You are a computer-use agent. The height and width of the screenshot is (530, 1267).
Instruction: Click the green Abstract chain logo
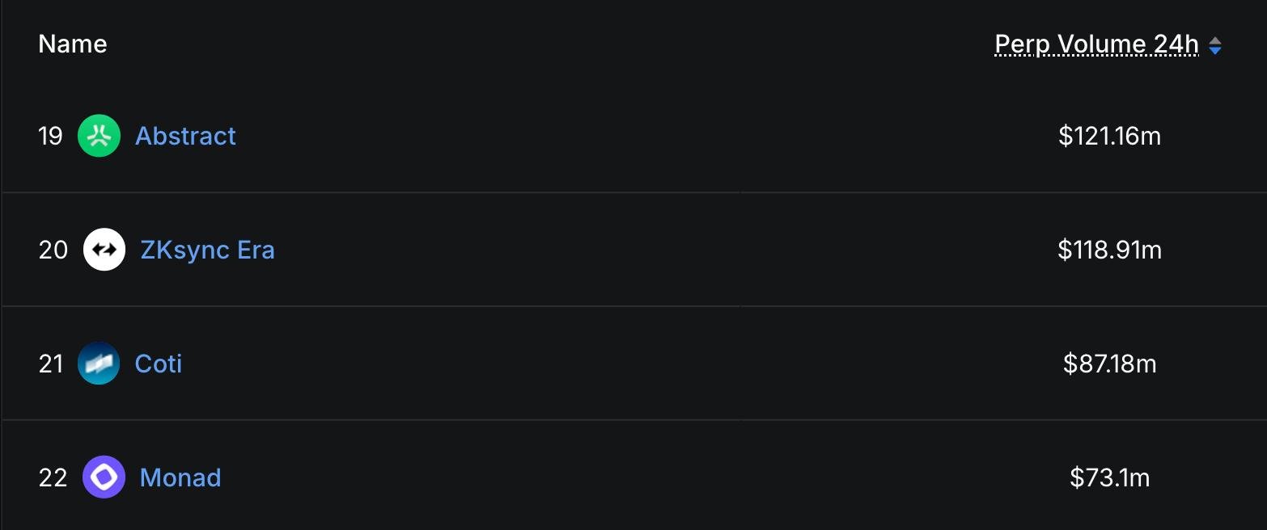pyautogui.click(x=99, y=136)
